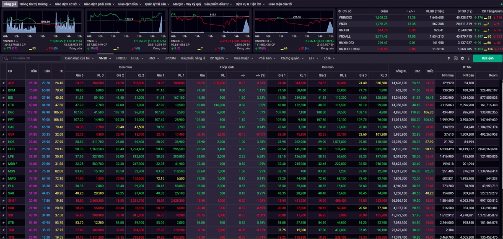The width and height of the screenshot is (503, 239).
Task: Expand the CP Ngành dropdown
Action: pyautogui.click(x=219, y=58)
